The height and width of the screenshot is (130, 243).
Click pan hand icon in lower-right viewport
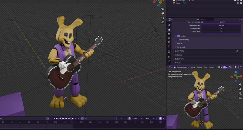pyautogui.click(x=240, y=89)
